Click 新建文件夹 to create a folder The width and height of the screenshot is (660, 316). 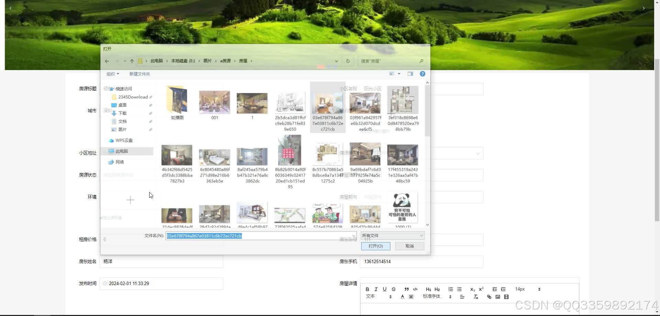point(140,74)
